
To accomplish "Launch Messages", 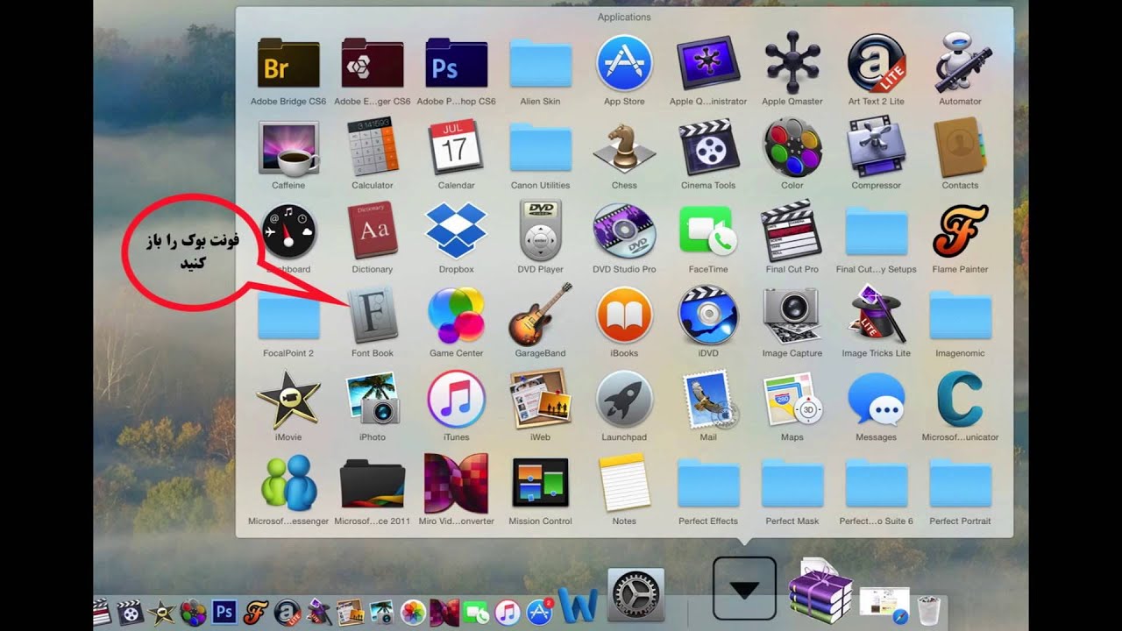I will (877, 400).
